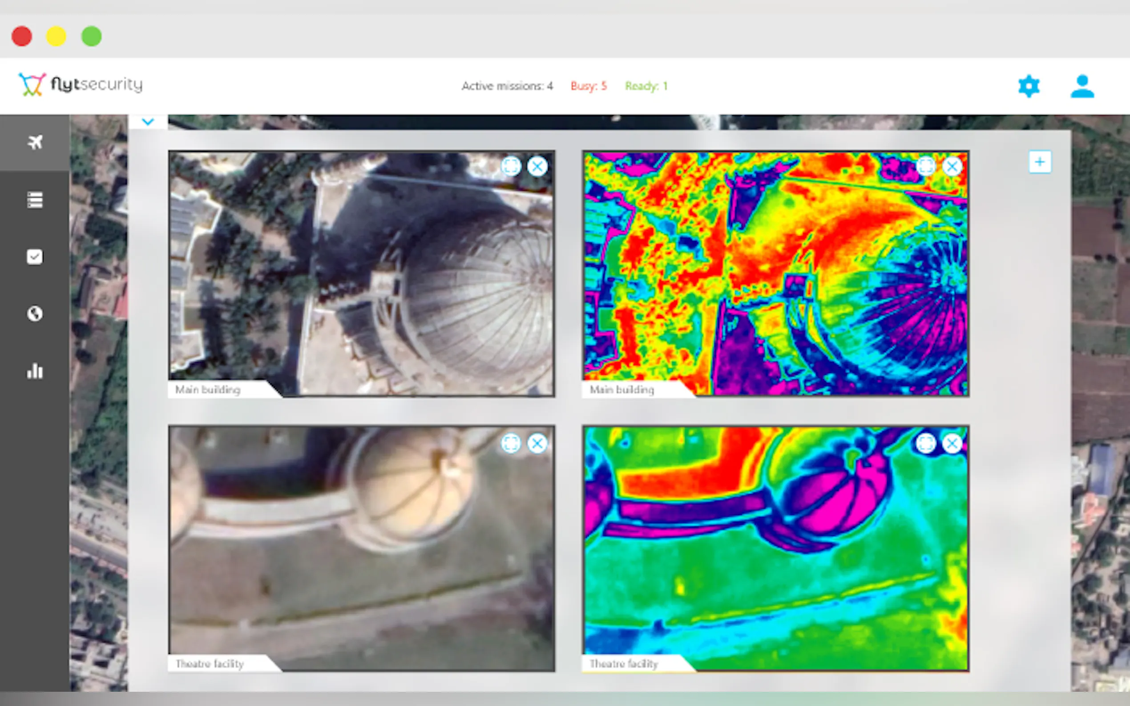
Task: Open the globe map sidebar icon
Action: click(x=35, y=314)
